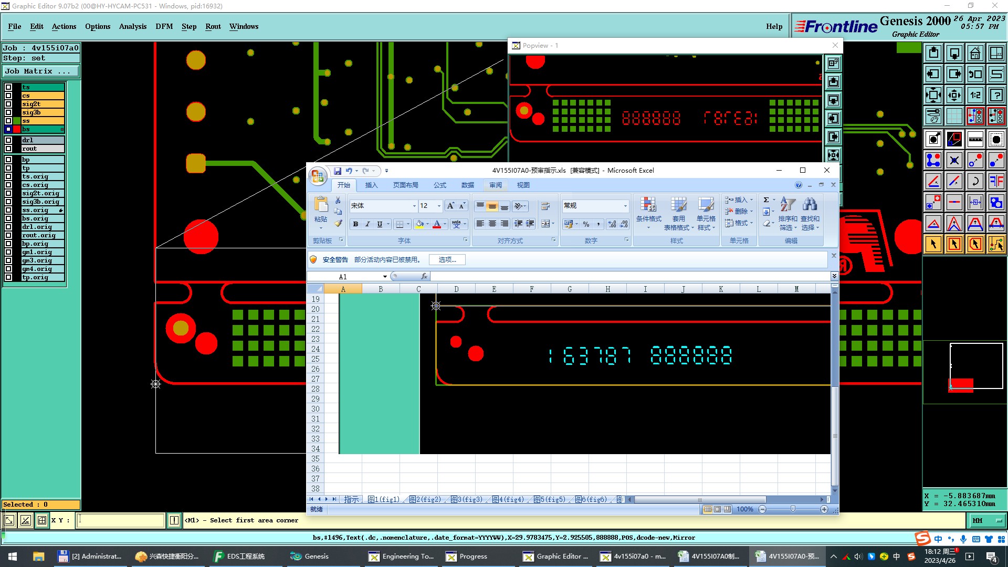Switch to the 插入 ribbon tab

[x=371, y=185]
